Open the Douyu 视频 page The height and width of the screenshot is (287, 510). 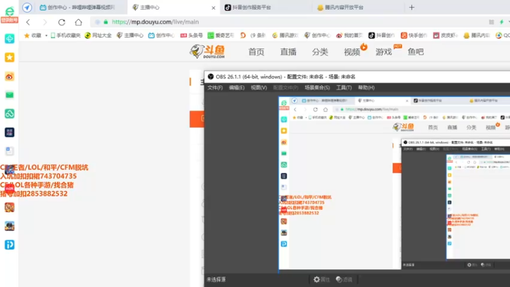[352, 52]
